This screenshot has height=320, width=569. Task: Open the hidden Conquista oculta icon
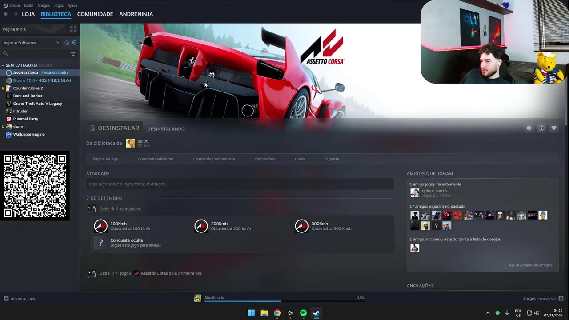point(100,243)
